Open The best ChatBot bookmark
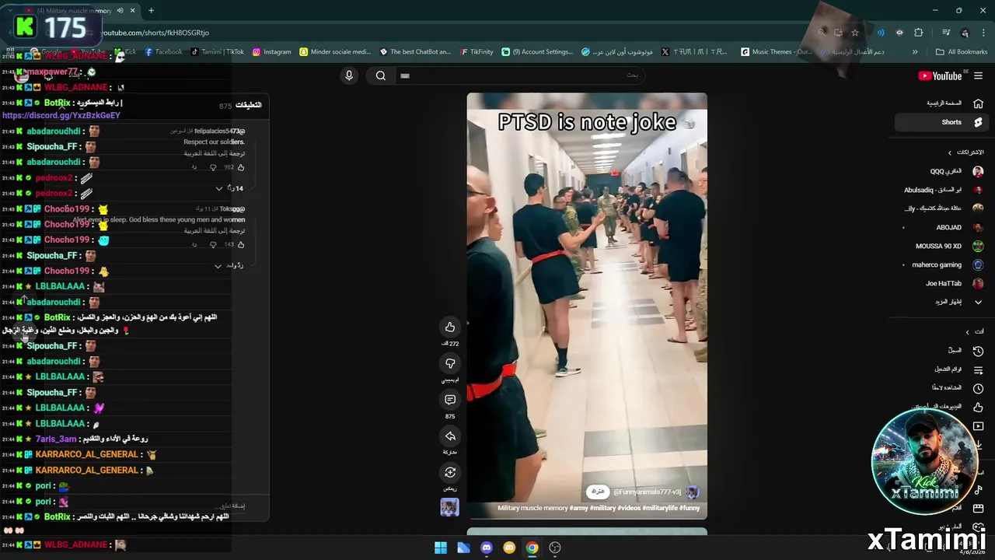Image resolution: width=995 pixels, height=560 pixels. [x=414, y=52]
